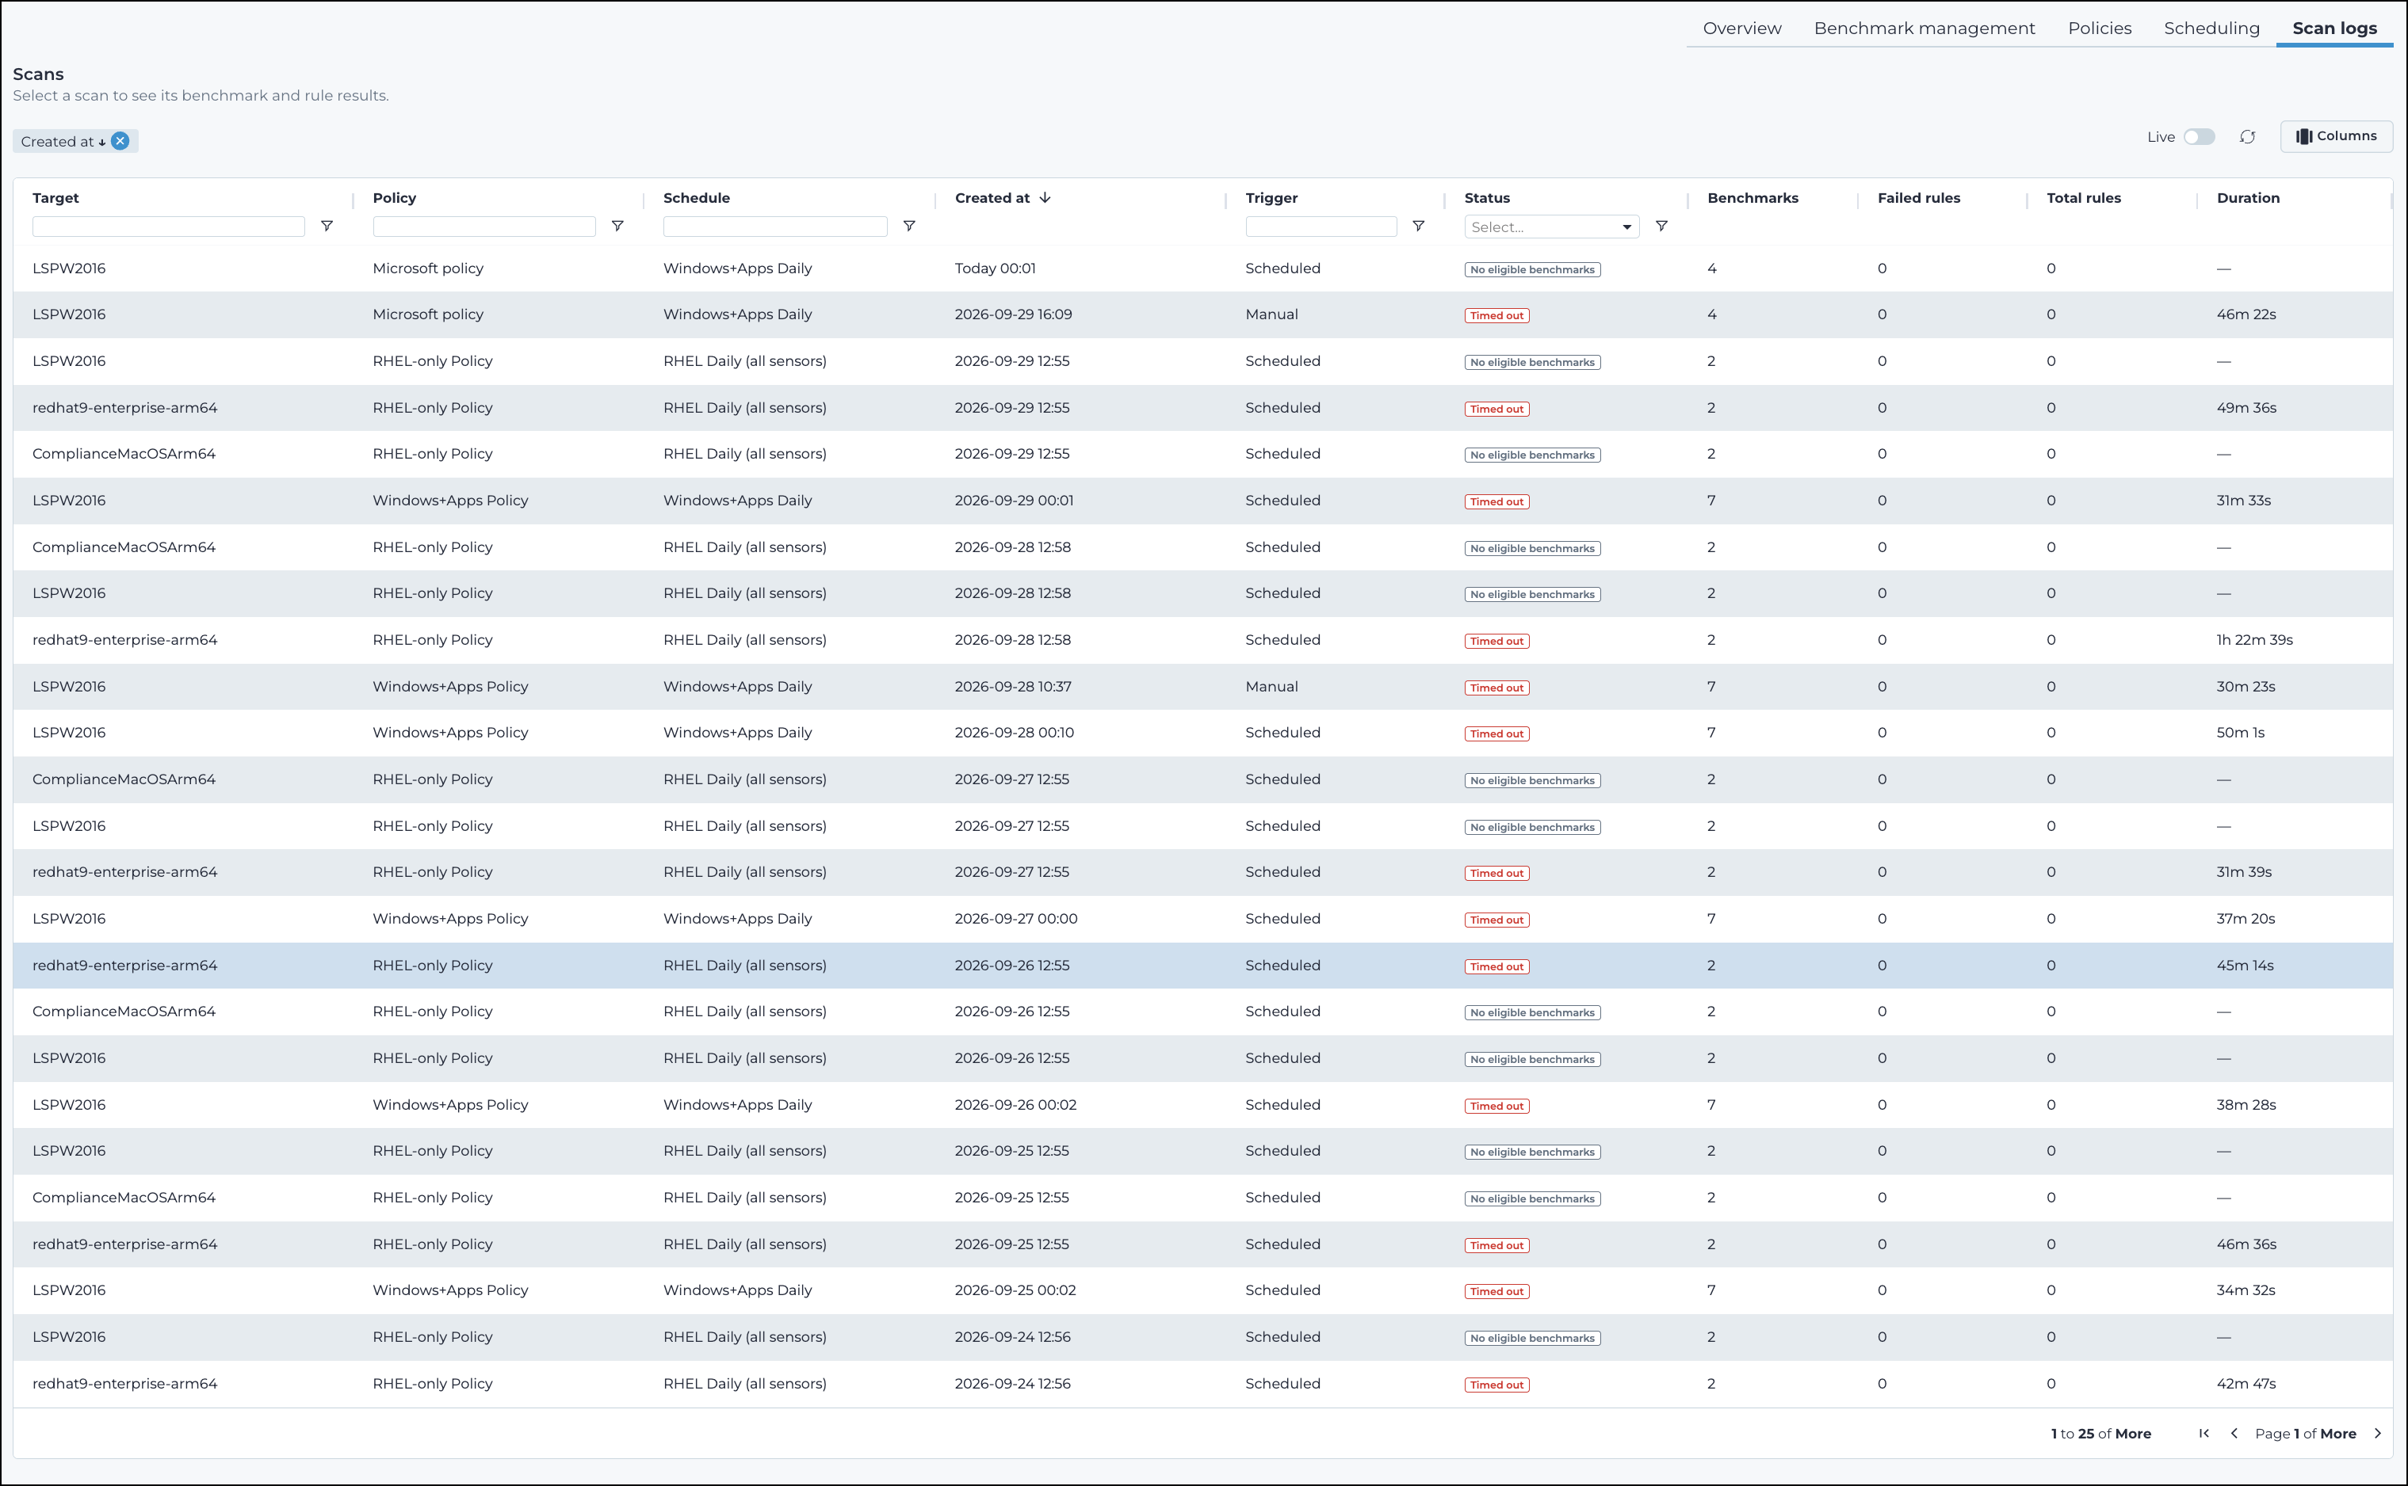This screenshot has width=2408, height=1486.
Task: Remove the Created at sort chip
Action: [x=120, y=140]
